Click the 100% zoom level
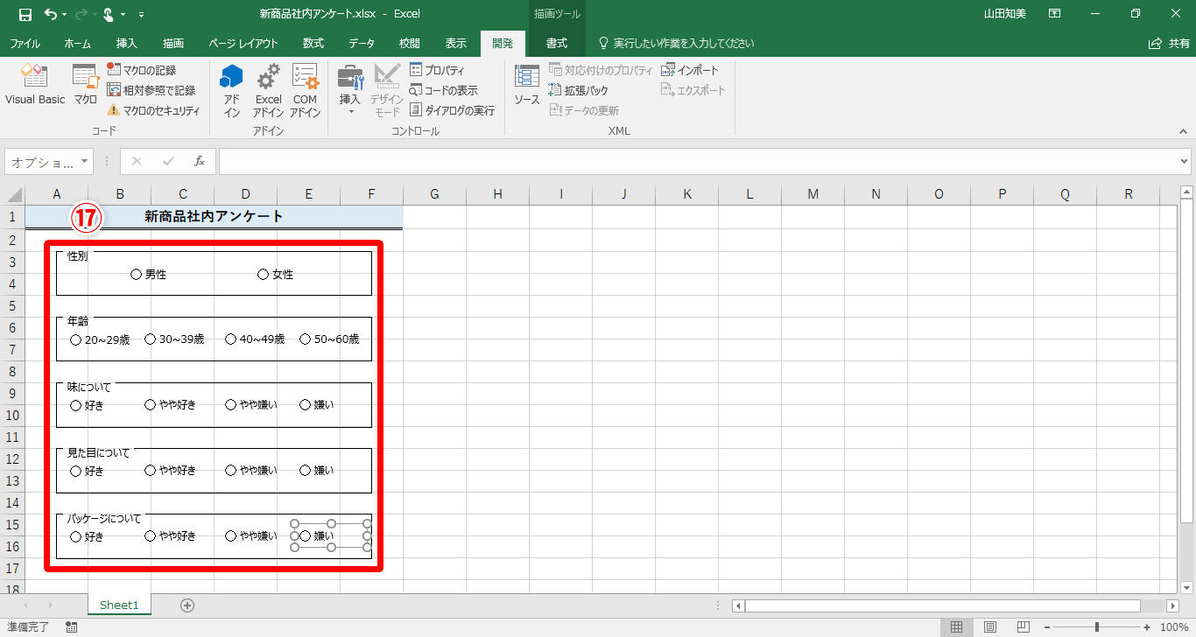 pyautogui.click(x=1174, y=626)
